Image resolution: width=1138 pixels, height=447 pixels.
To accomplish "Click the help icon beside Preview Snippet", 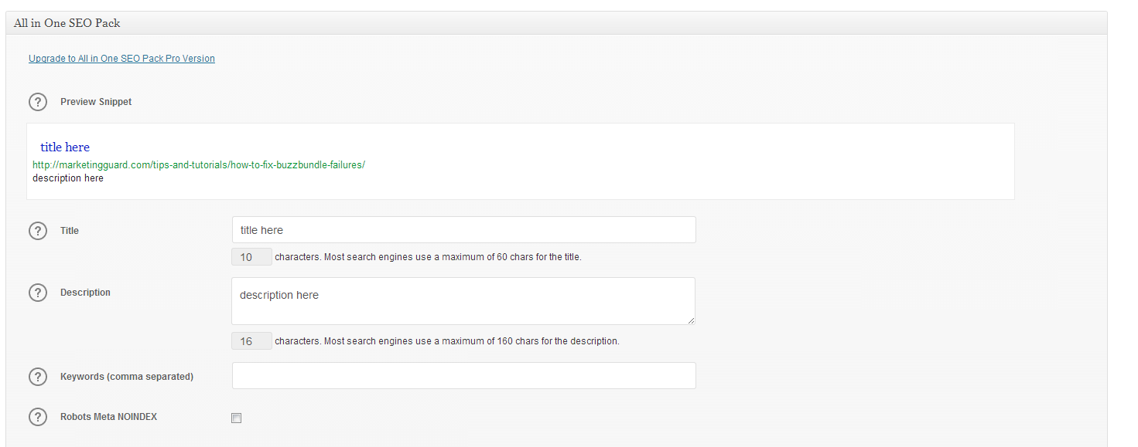I will coord(38,102).
